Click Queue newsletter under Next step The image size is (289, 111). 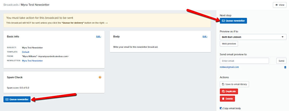click(x=233, y=21)
